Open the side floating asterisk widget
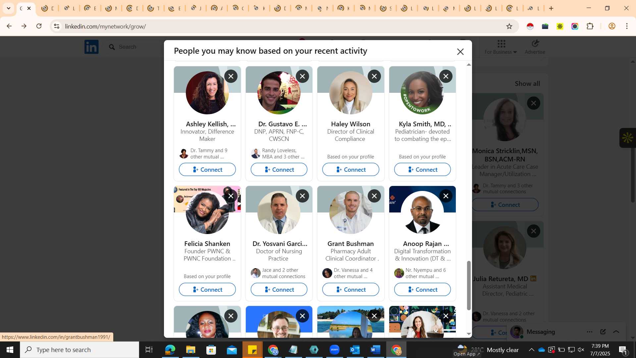 [x=627, y=138]
